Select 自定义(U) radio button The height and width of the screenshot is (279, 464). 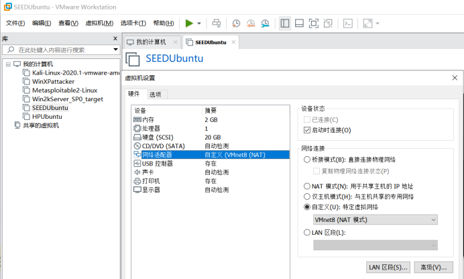pyautogui.click(x=307, y=207)
